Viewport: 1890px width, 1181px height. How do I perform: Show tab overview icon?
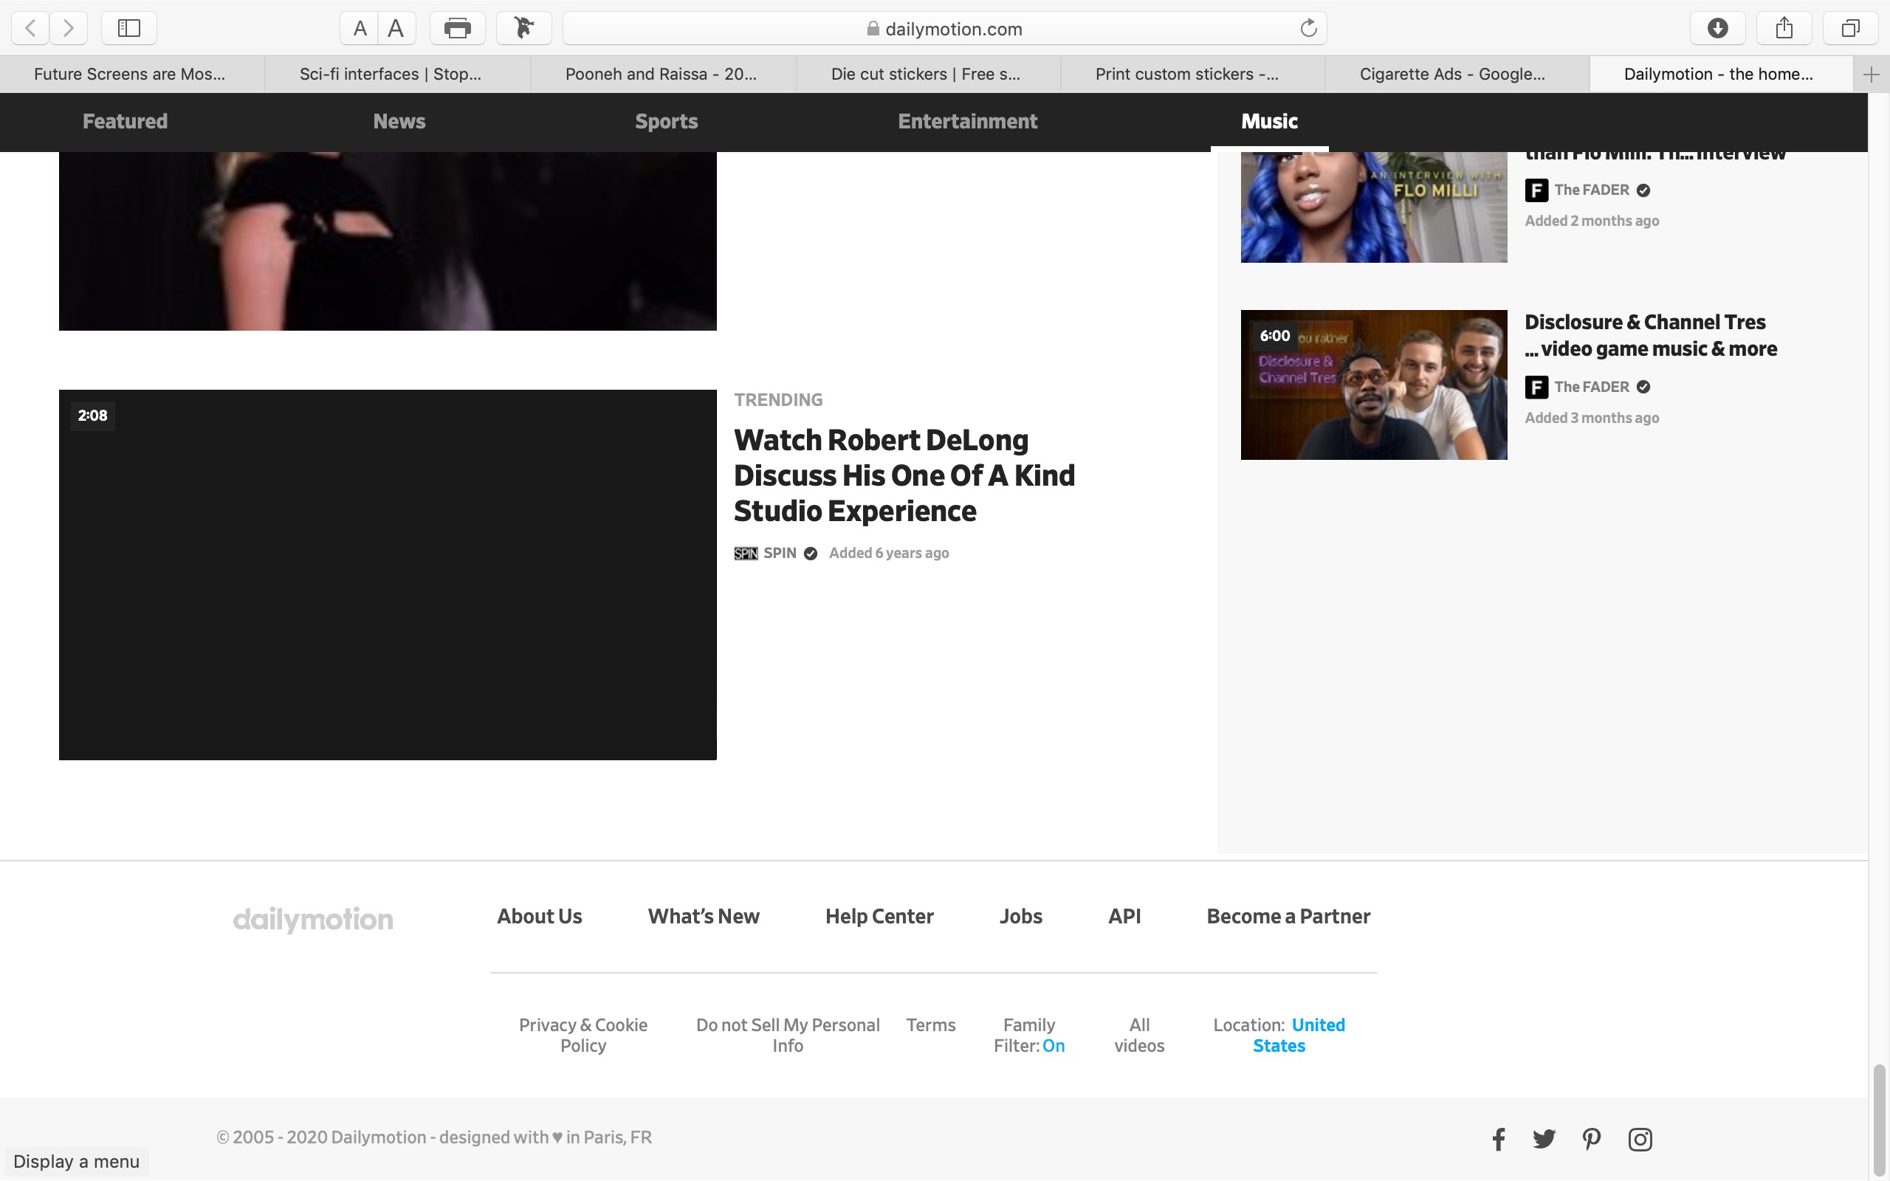click(1849, 29)
